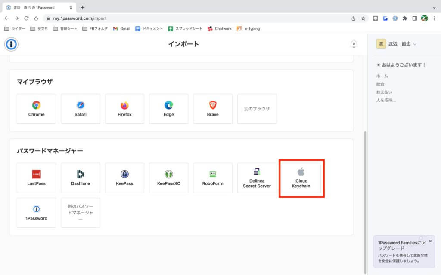Pick the Firefox import option
The image size is (441, 275).
[x=124, y=109]
